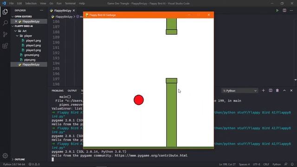This screenshot has height=167, width=297.
Task: Open player3.png in the file tree
Action: [33, 50]
